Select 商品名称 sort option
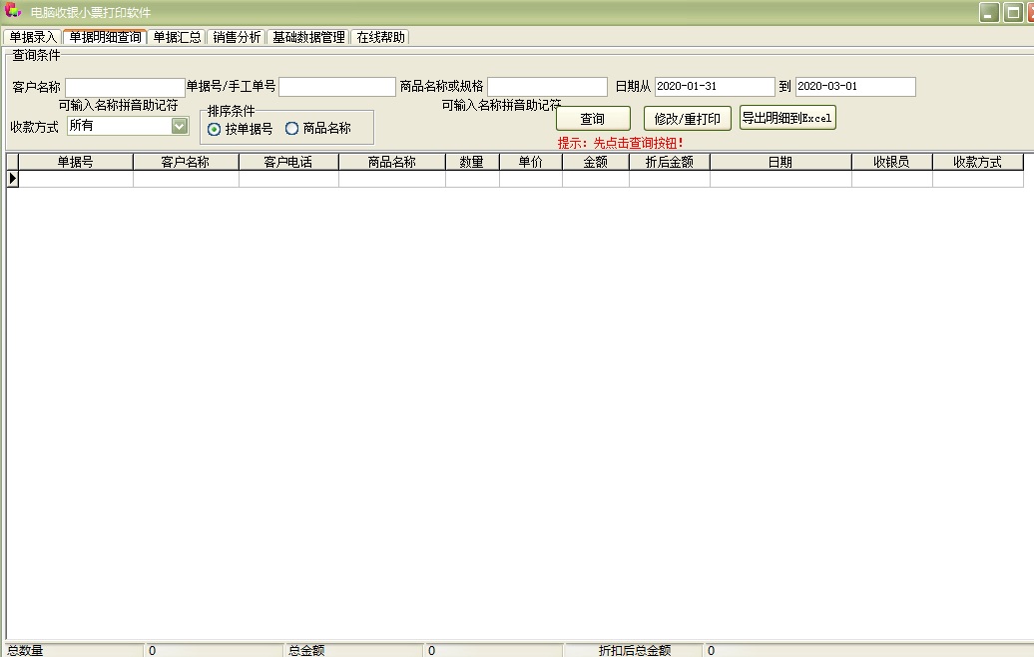The image size is (1034, 657). click(x=292, y=129)
